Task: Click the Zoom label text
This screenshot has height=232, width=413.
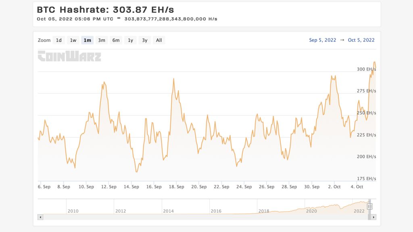Action: coord(44,40)
